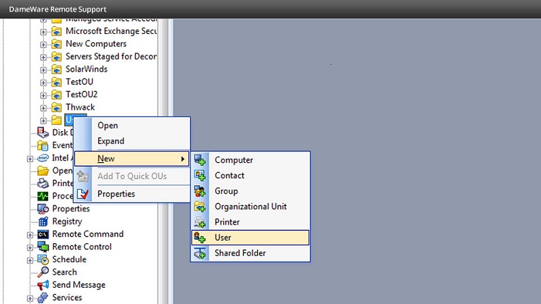Click the Registry icon in the tree
This screenshot has height=304, width=541.
coord(43,222)
